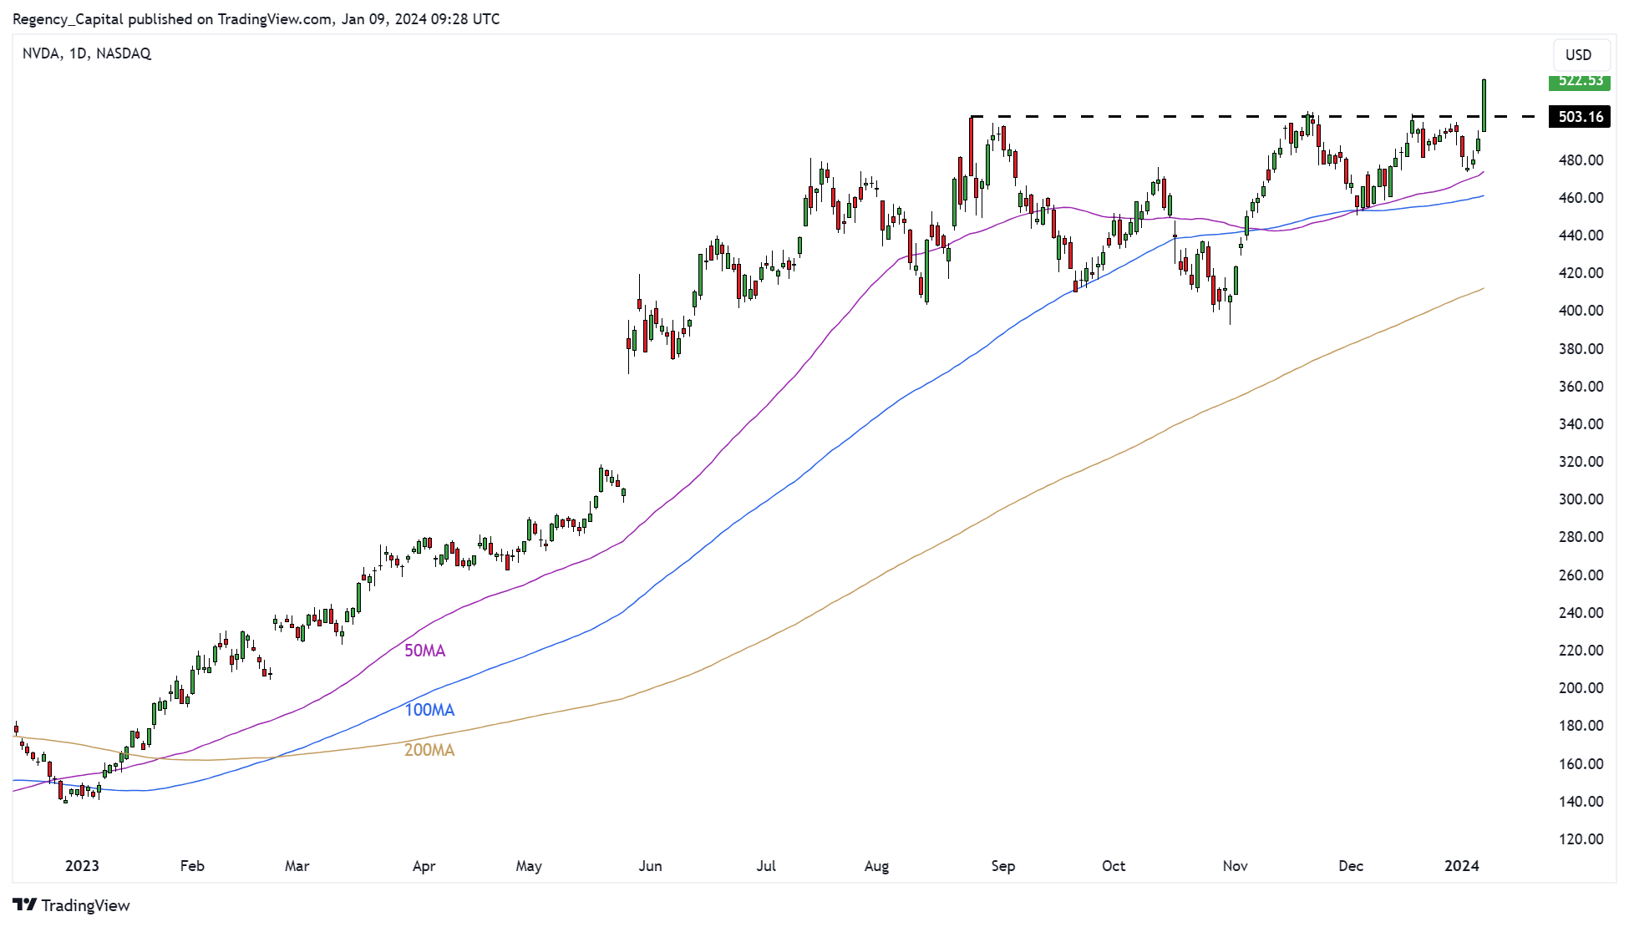
Task: Click the 260.00 price axis value
Action: [1581, 575]
